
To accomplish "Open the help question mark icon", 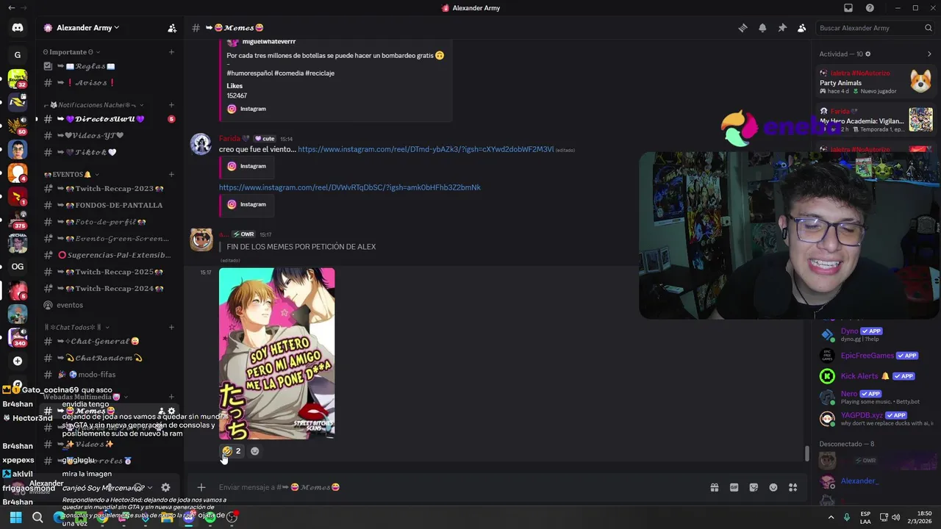I will coord(870,8).
